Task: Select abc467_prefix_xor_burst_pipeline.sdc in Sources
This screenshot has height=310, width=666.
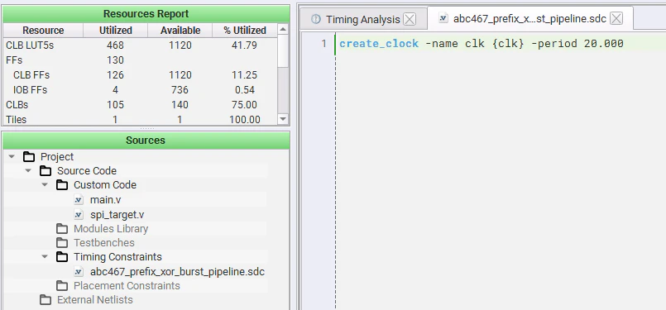Action: [178, 272]
